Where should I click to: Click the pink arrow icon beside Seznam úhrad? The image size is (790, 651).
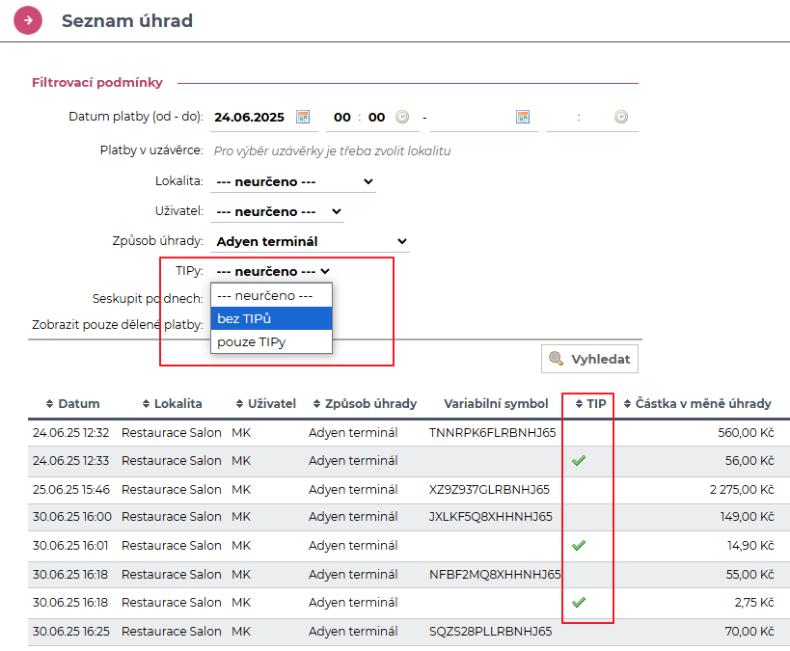28,20
